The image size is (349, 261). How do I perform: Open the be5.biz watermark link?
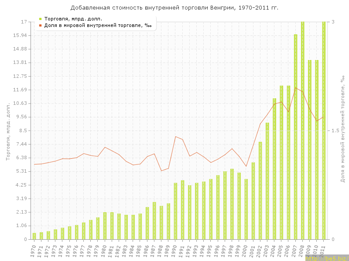point(326,258)
